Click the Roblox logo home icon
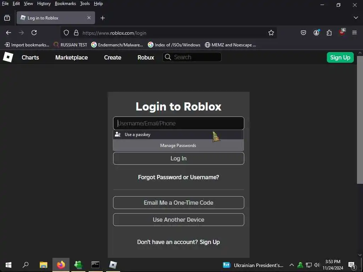363x272 pixels. (8, 57)
